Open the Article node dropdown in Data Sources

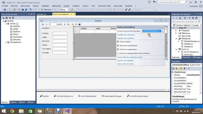[17, 24]
